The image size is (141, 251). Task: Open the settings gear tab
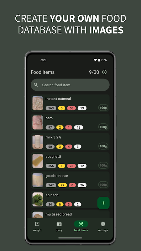click(x=103, y=224)
